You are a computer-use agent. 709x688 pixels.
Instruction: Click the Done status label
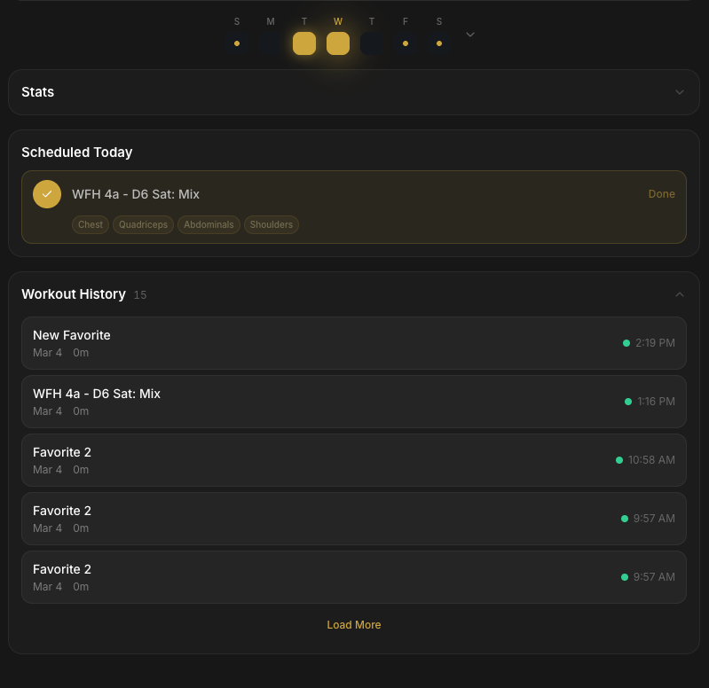(661, 194)
